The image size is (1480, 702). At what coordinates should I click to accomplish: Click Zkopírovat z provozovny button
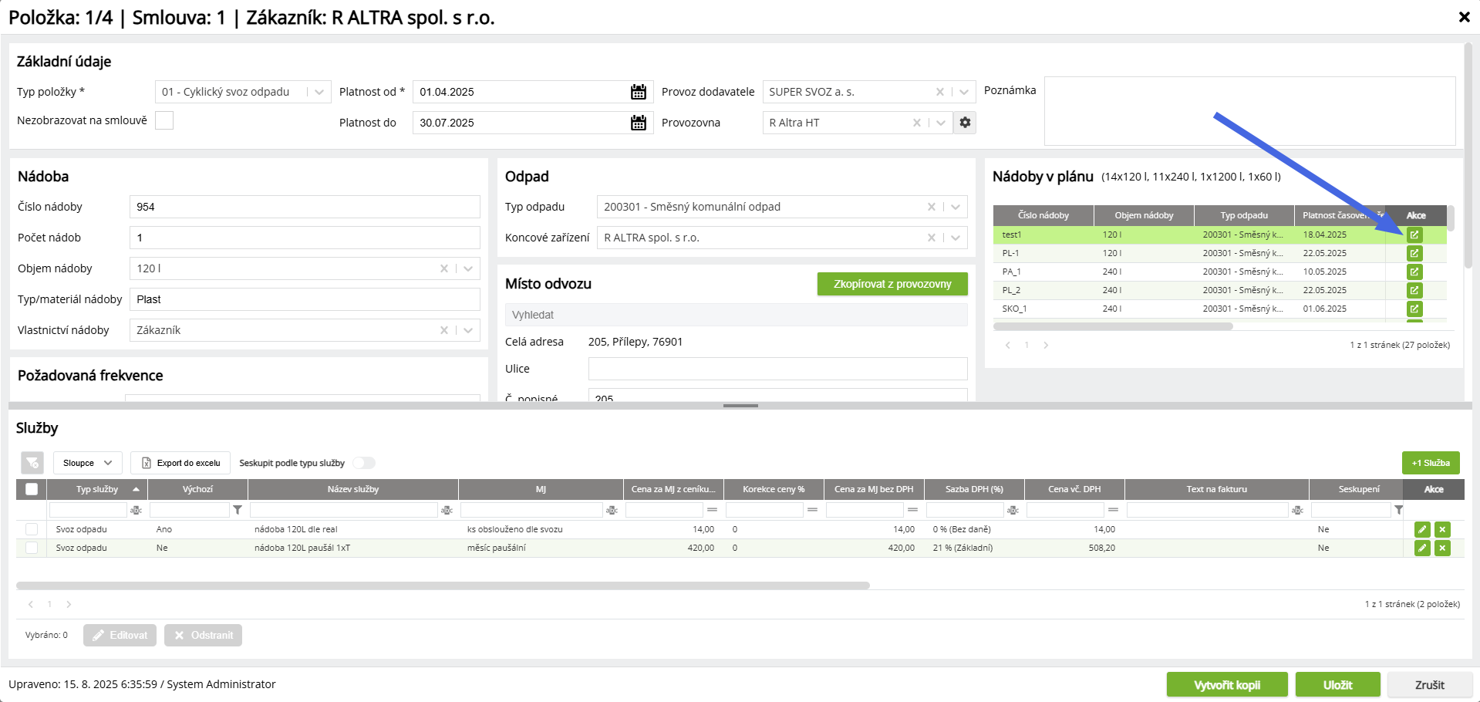[892, 284]
